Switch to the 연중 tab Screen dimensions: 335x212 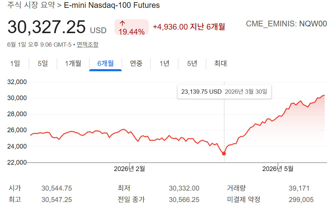[x=136, y=63]
